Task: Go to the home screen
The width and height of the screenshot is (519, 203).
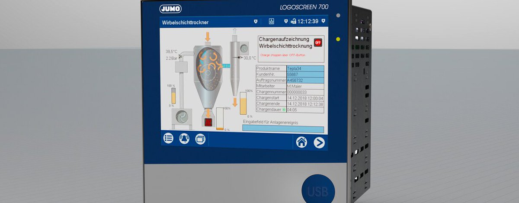Action: click(301, 142)
